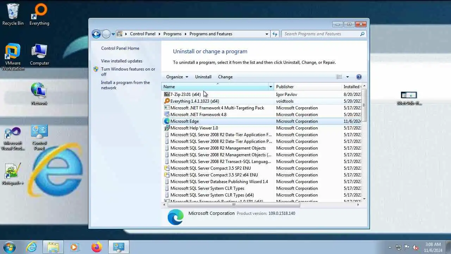Screen dimensions: 451x254
Task: Sort by the Installed On column
Action: 352,87
